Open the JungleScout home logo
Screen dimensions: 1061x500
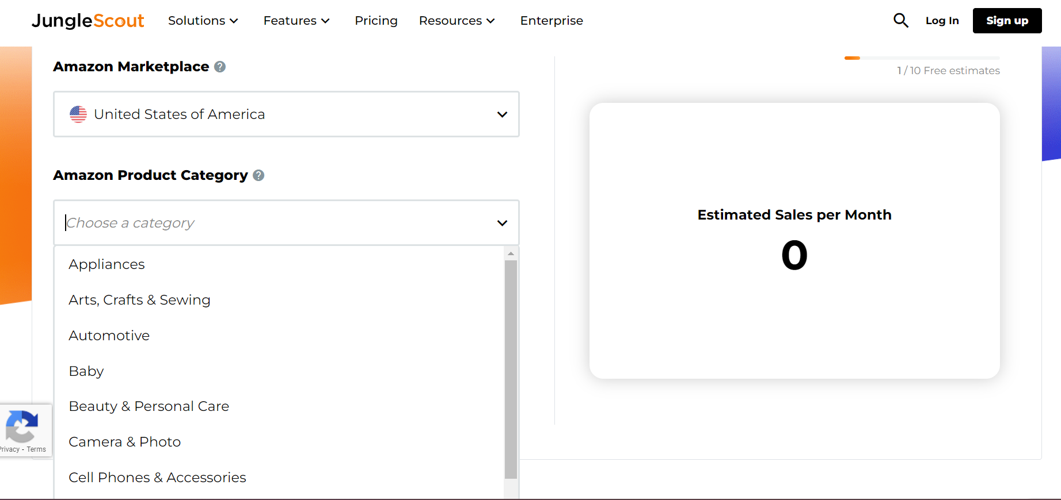[x=88, y=21]
